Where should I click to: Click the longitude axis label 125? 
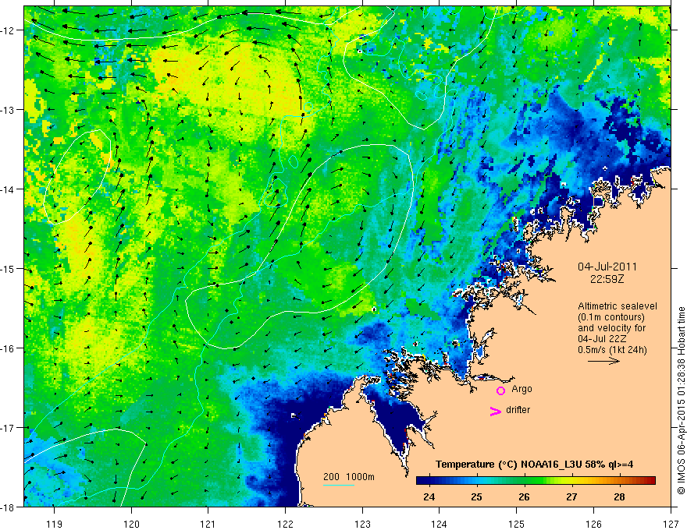(x=517, y=524)
